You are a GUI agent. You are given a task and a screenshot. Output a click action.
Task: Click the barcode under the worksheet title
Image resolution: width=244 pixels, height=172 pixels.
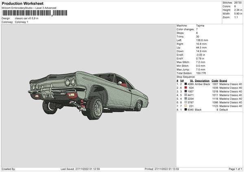click(x=26, y=13)
